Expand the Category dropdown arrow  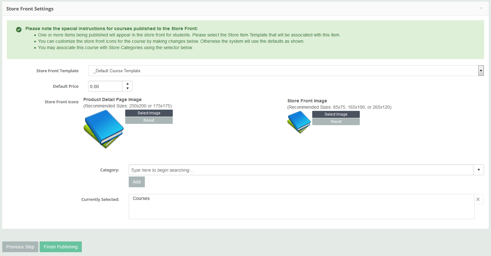coord(479,170)
